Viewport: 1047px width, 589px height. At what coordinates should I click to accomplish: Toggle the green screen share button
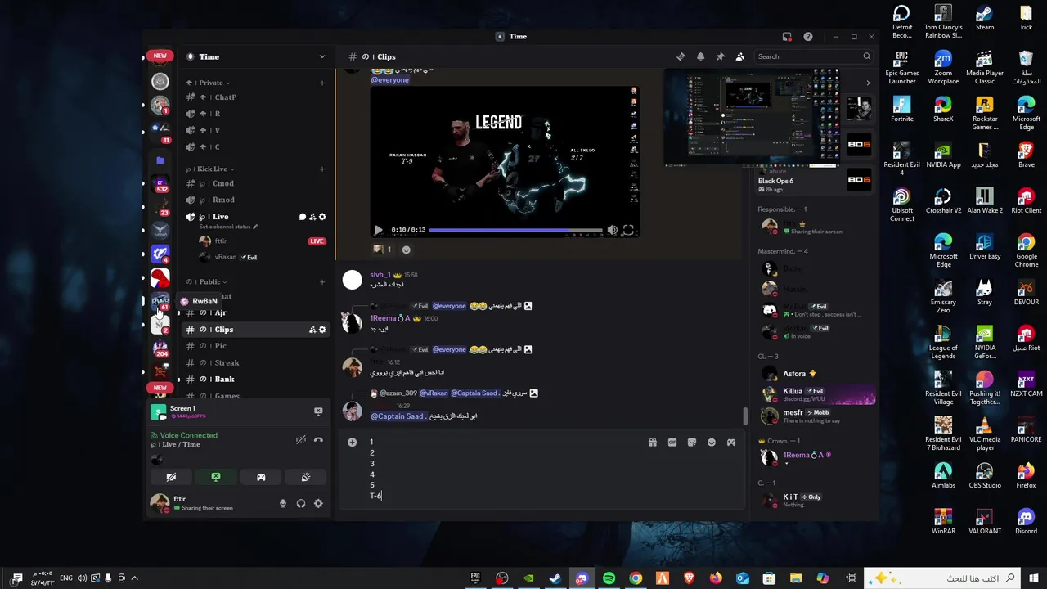pyautogui.click(x=216, y=477)
